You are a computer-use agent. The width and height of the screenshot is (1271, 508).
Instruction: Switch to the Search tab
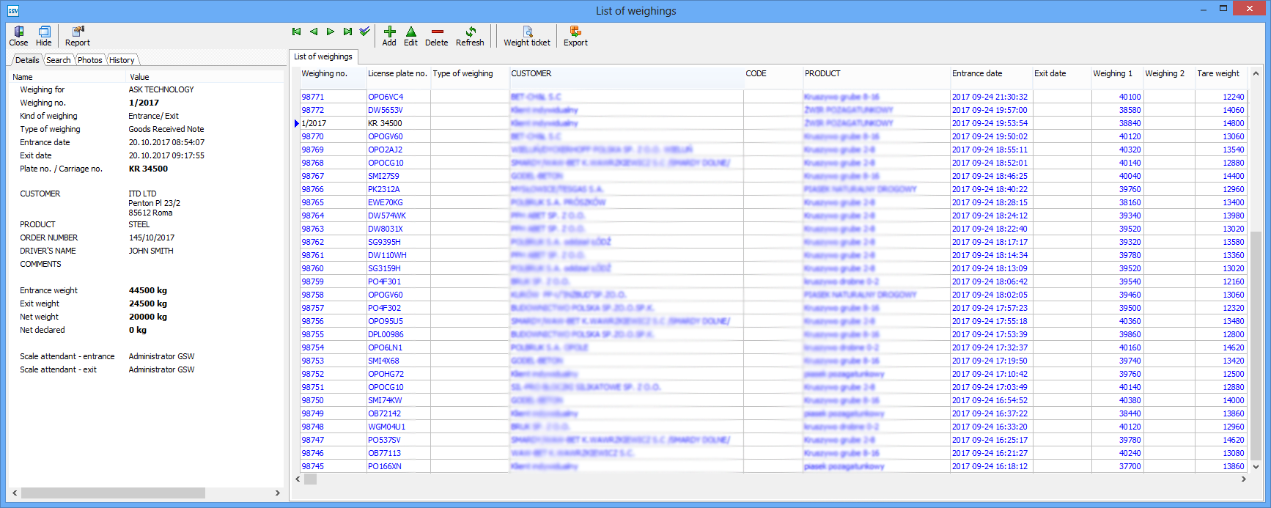(x=59, y=60)
